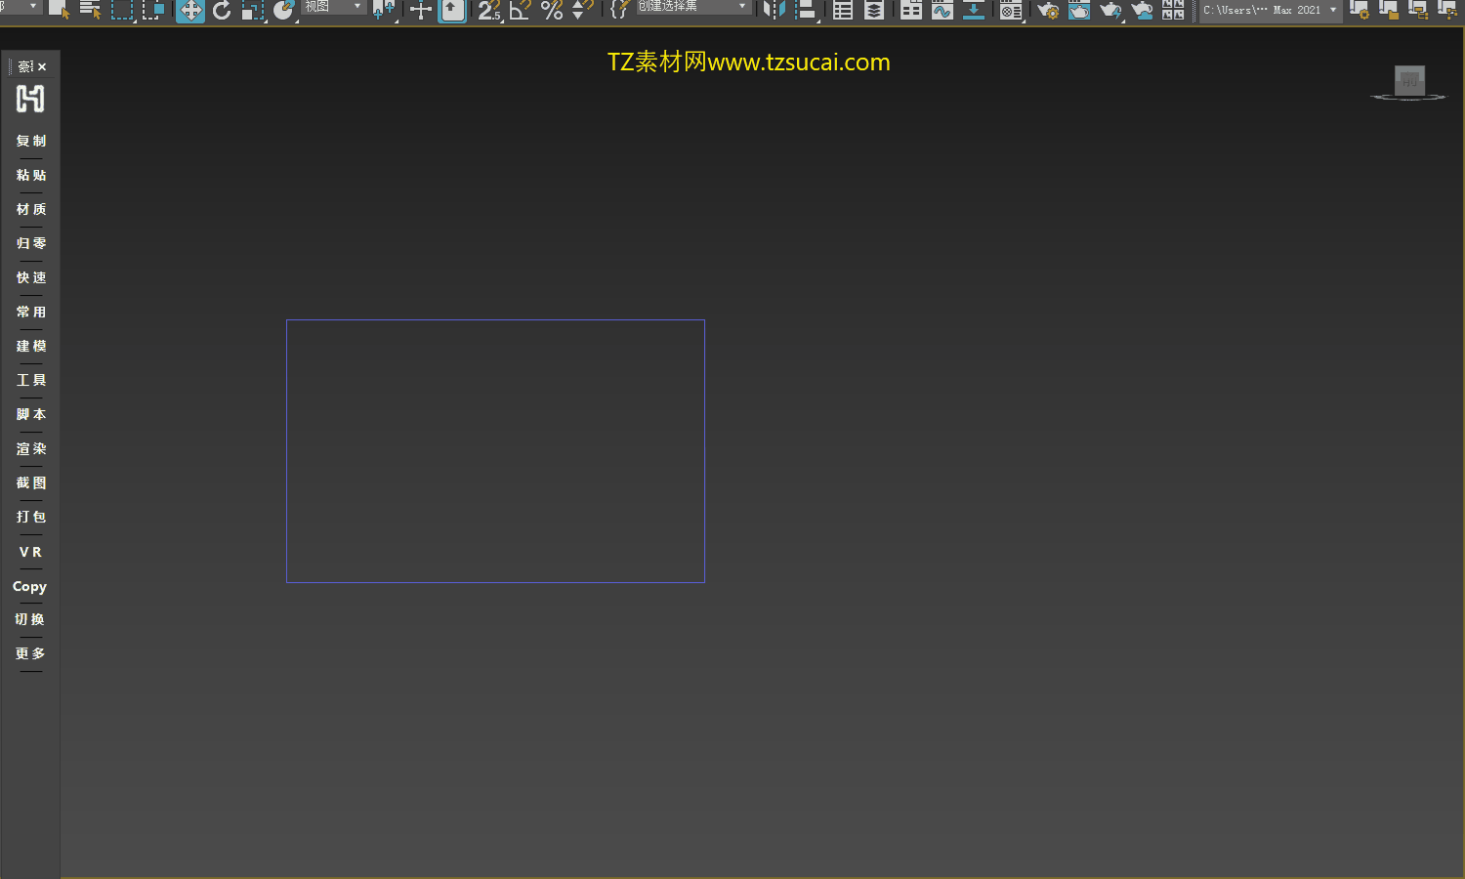Choose the rectangular selection region tool
The image size is (1465, 879).
[122, 10]
